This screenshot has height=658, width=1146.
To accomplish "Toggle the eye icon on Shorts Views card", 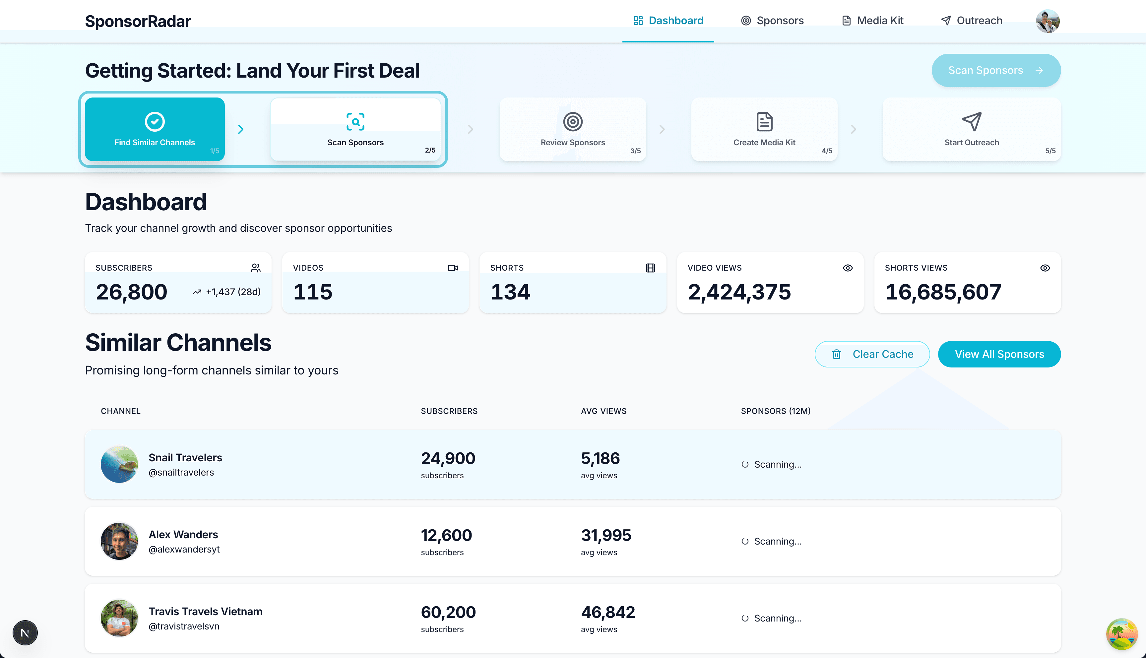I will pos(1045,268).
